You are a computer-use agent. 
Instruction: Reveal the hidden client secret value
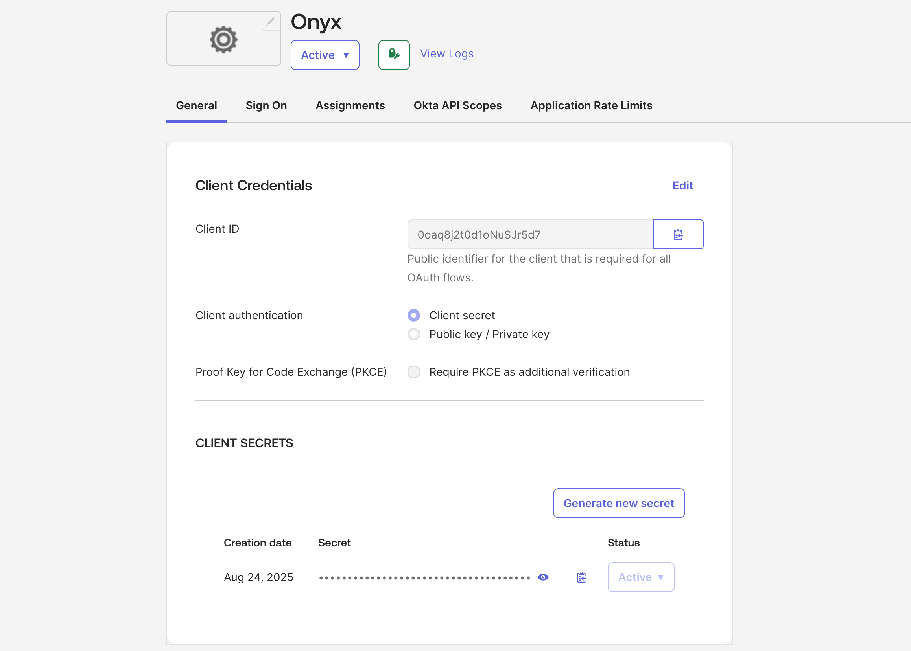(x=544, y=577)
